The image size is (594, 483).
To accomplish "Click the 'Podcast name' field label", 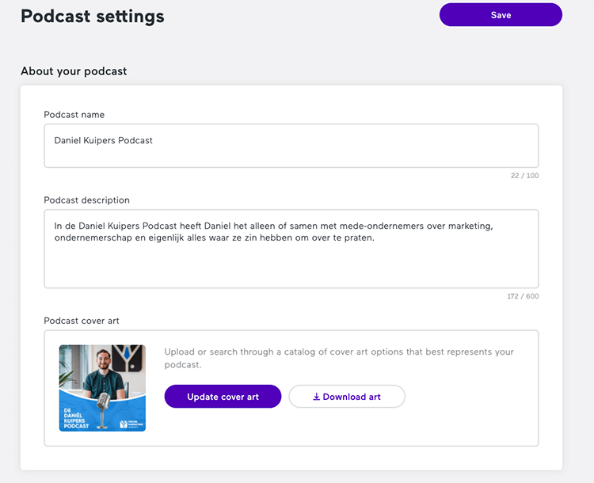I will [x=74, y=115].
